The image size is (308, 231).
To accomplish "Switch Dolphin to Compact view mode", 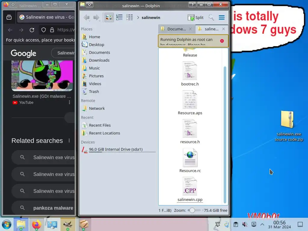I will [x=119, y=17].
